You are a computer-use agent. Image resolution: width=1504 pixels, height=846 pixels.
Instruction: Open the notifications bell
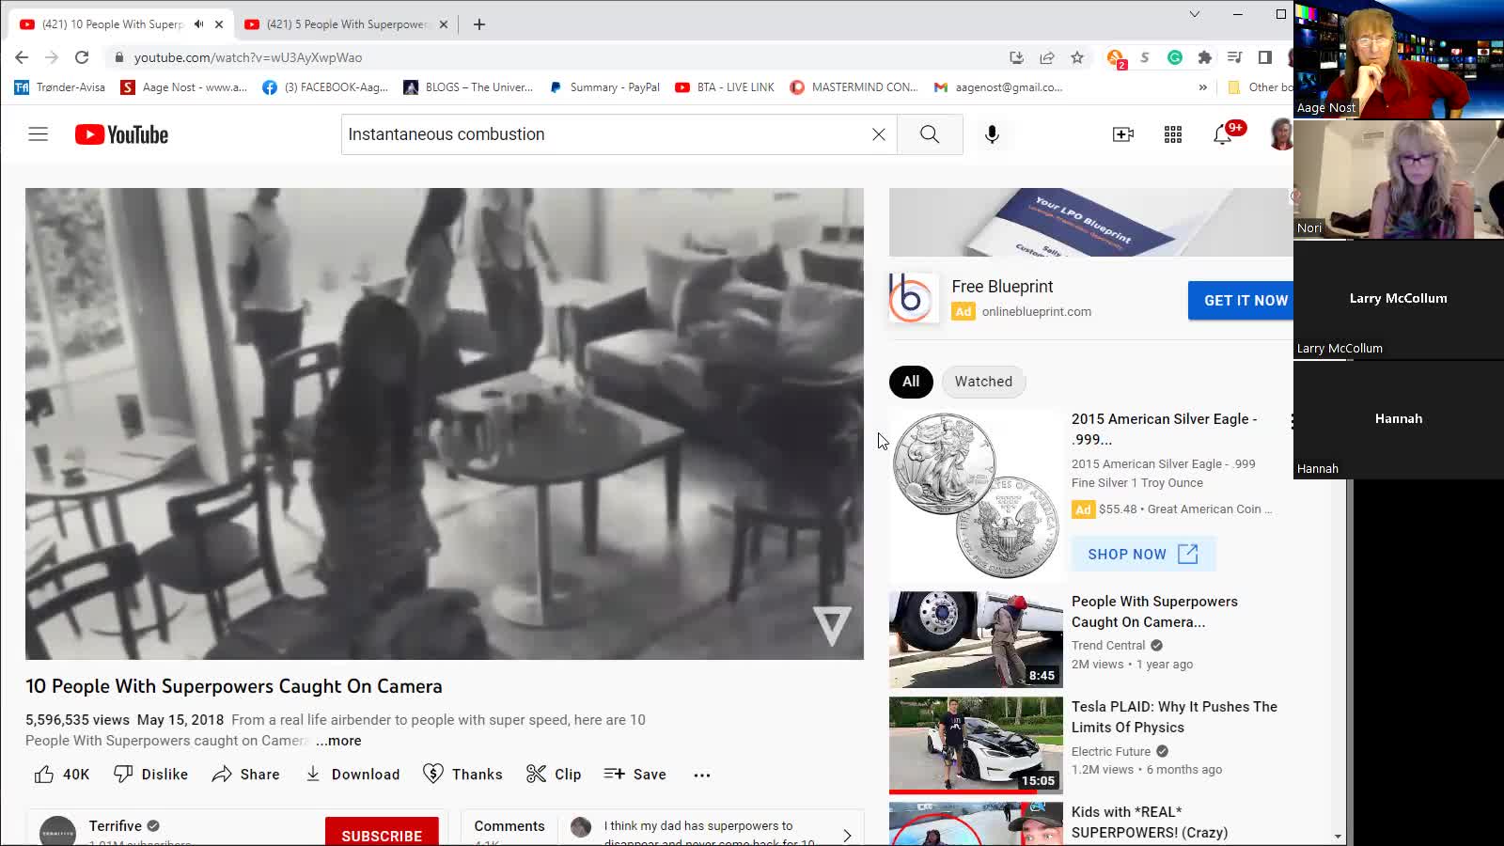[1223, 134]
